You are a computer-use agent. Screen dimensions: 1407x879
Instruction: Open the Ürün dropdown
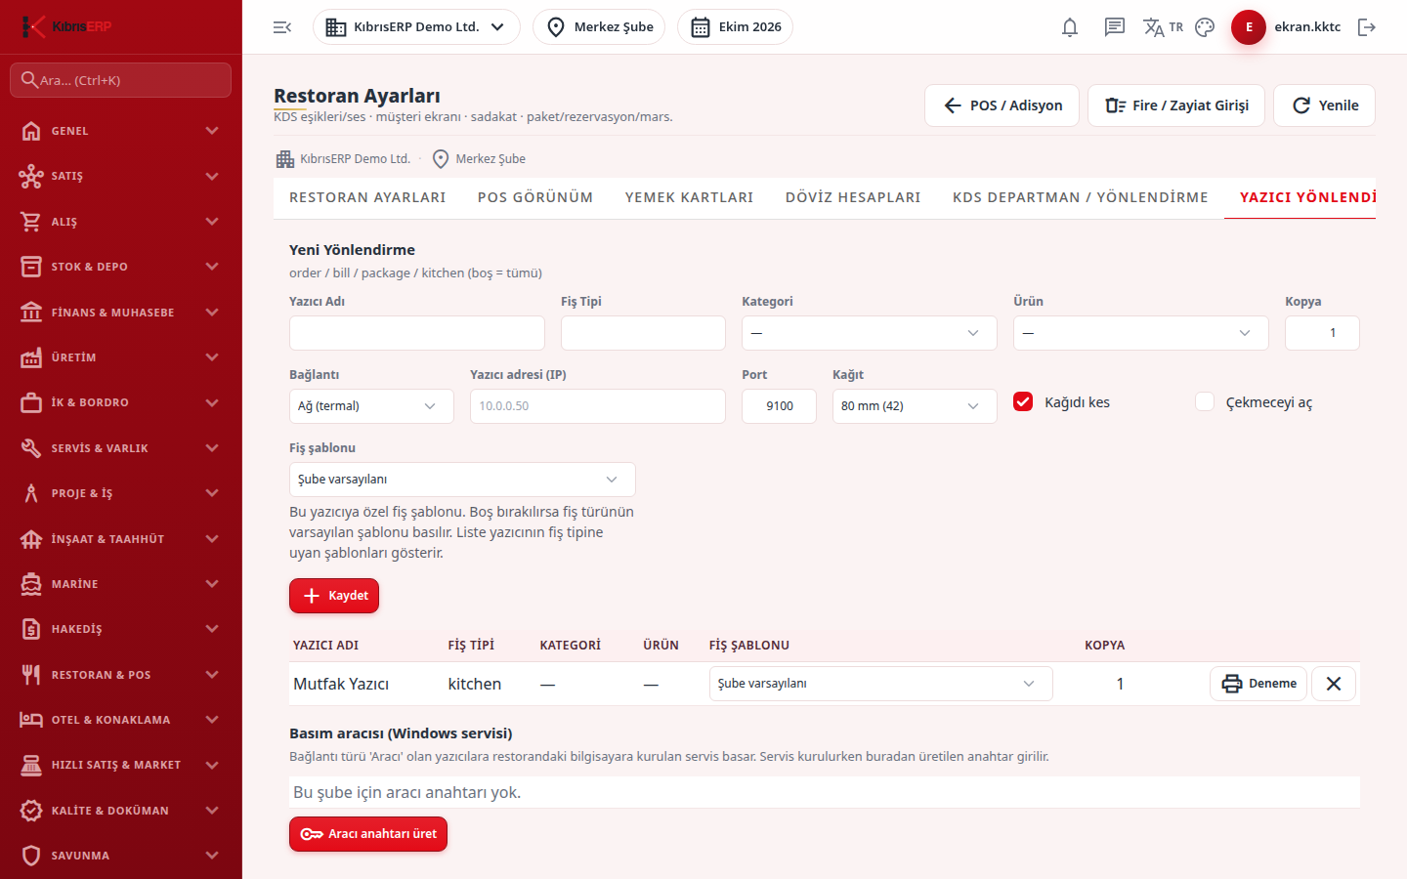(1141, 333)
